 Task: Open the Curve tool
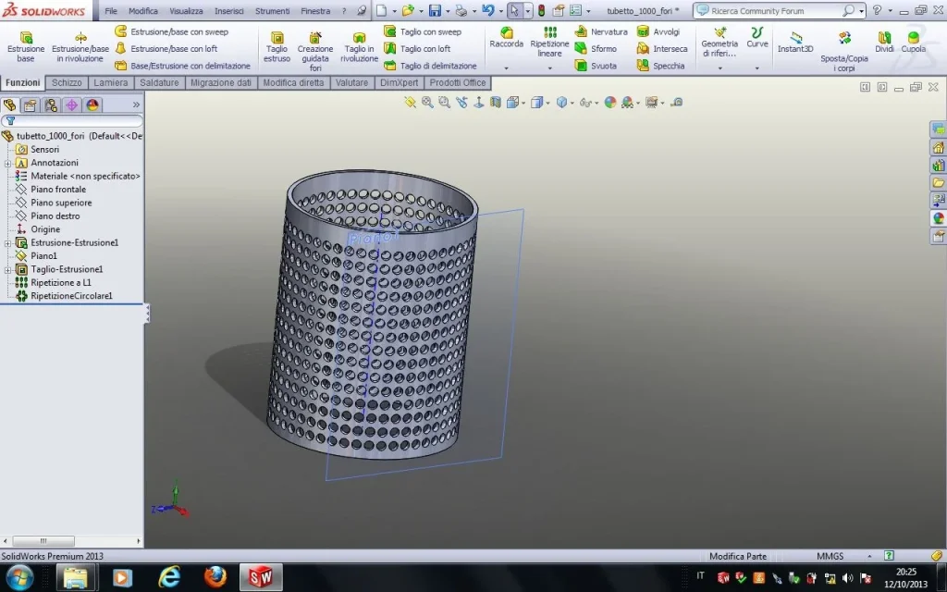coord(756,37)
